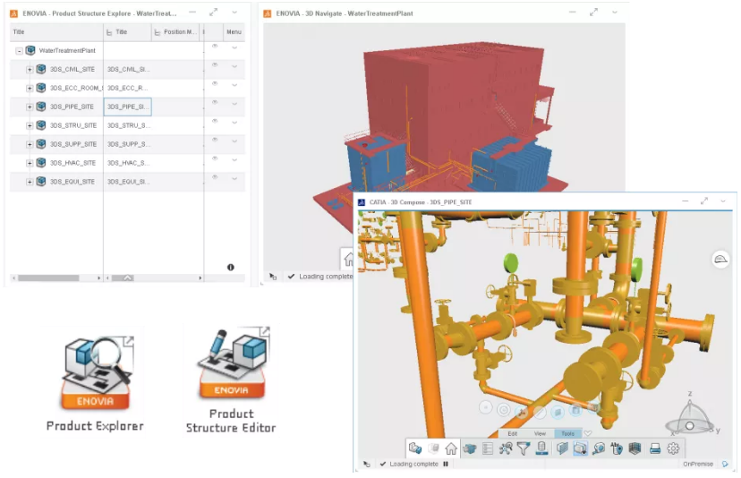Expand the 3DS_HVAC_SITE node
This screenshot has height=478, width=741.
click(x=30, y=163)
